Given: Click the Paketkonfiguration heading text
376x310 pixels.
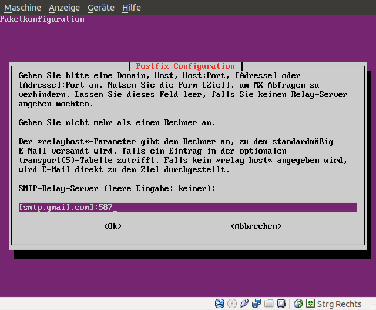Looking at the screenshot, I should tap(42, 19).
